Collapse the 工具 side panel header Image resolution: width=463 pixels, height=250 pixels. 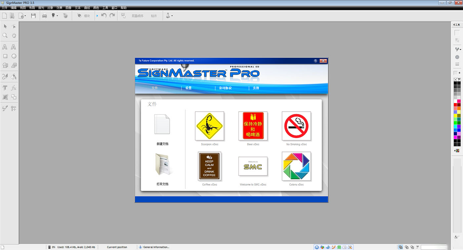click(457, 25)
